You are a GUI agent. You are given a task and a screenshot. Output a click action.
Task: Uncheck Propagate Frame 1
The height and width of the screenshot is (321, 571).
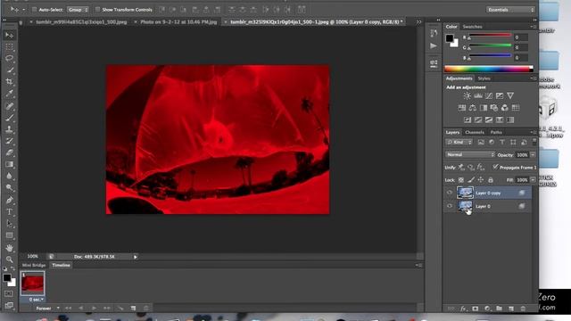tap(495, 167)
